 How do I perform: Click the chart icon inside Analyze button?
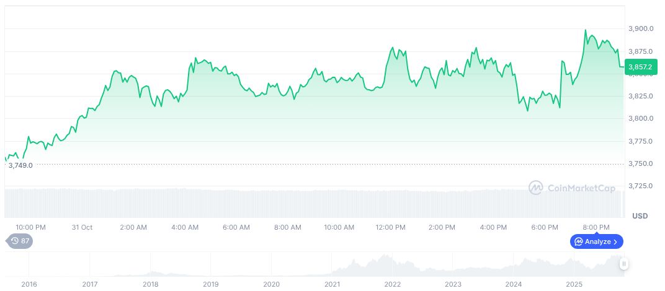click(578, 241)
